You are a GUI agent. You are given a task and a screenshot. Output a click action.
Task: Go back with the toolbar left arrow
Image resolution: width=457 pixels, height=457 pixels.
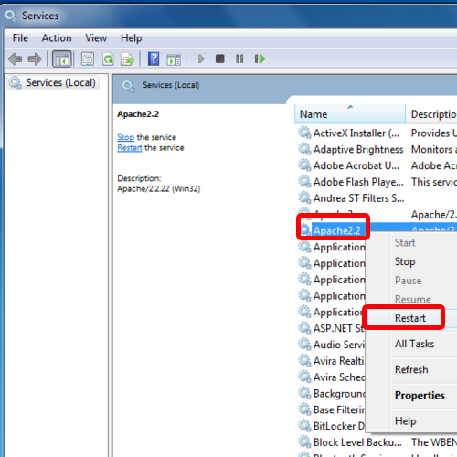click(15, 58)
